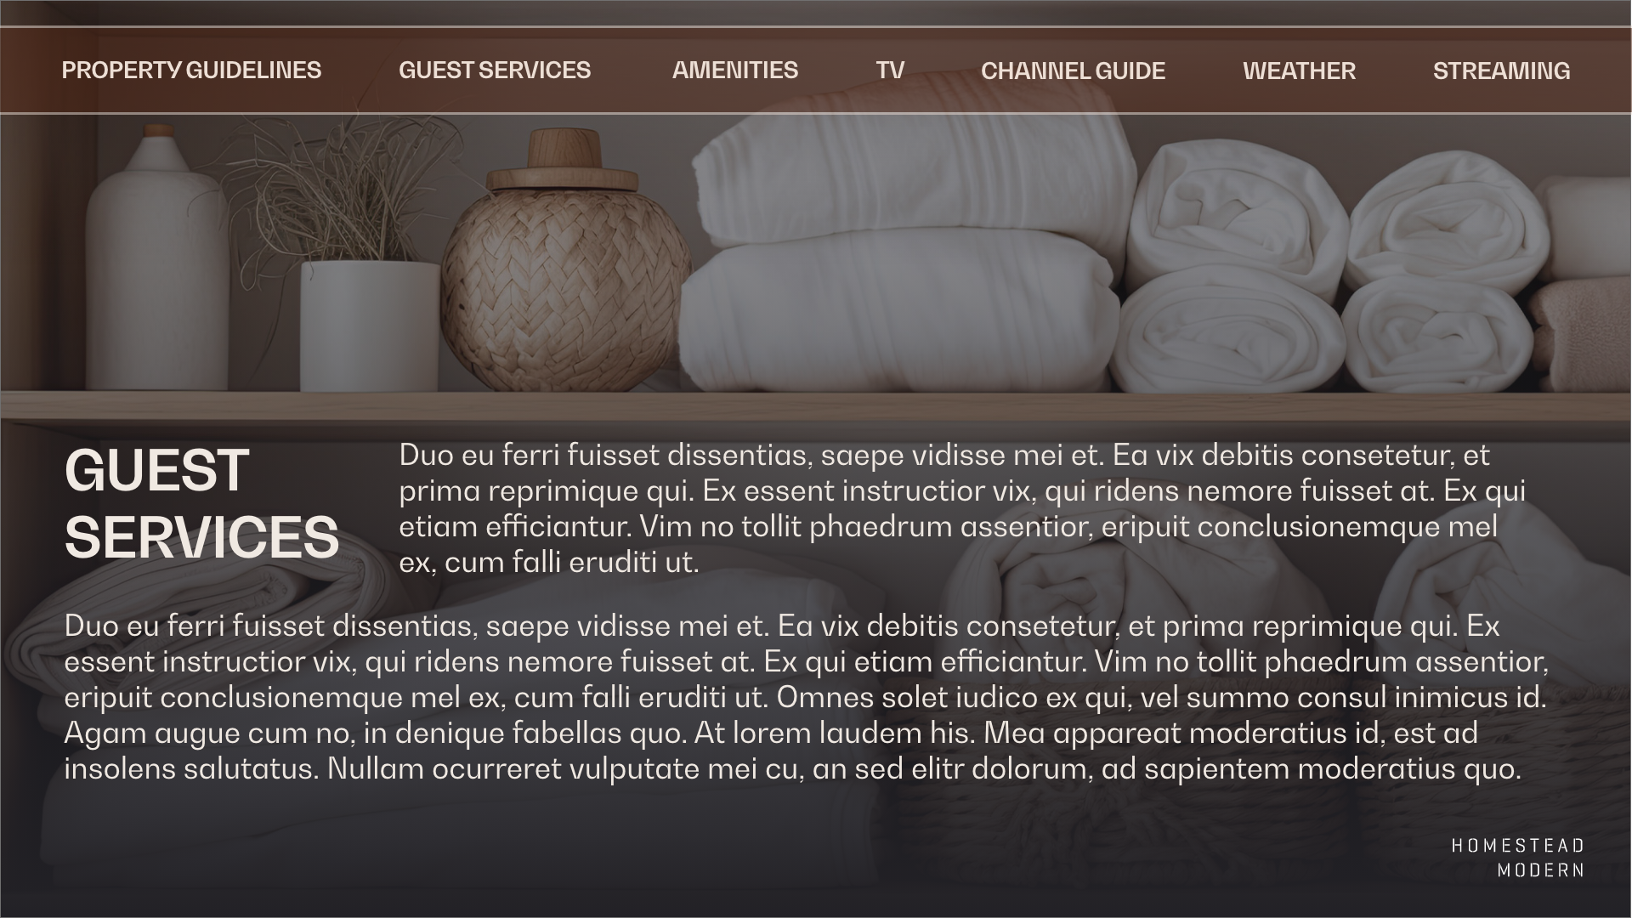Screen dimensions: 1632x918
Task: Click the large GUEST SERVICES heading
Action: click(x=201, y=504)
